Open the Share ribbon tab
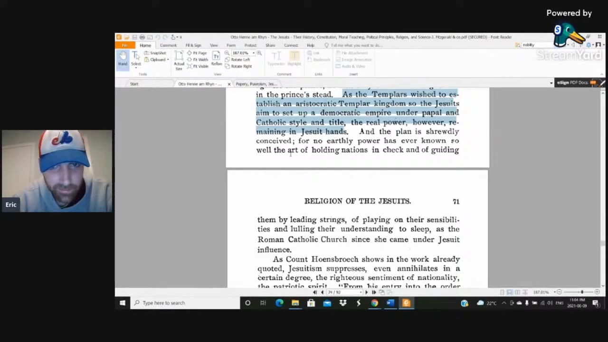This screenshot has width=608, height=342. [x=270, y=45]
